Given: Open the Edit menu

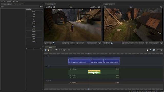Looking at the screenshot, I should pos(5,1).
